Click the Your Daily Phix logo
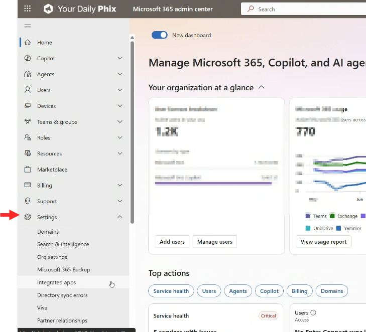This screenshot has width=366, height=332. pyautogui.click(x=80, y=9)
